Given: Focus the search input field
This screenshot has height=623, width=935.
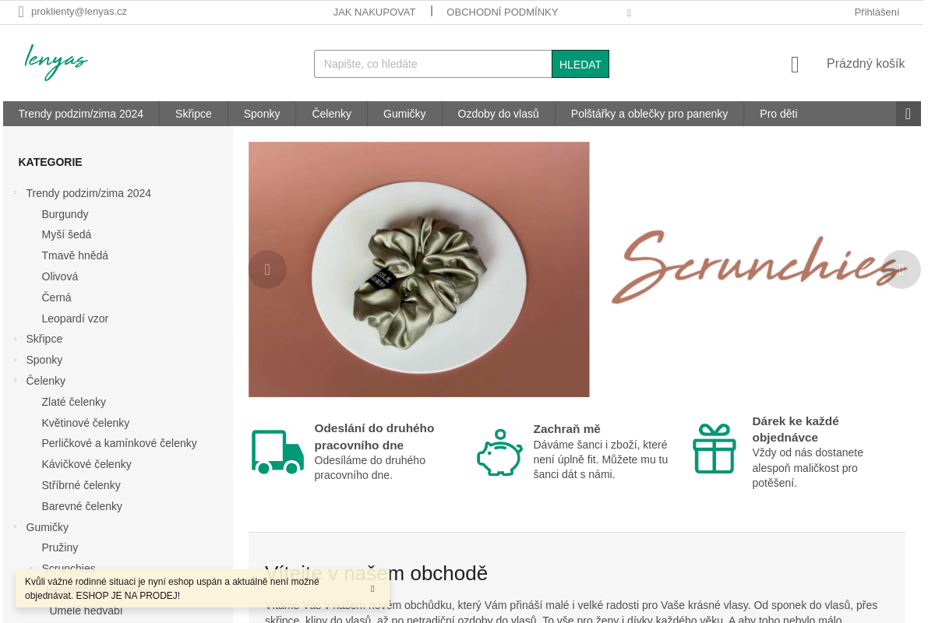Looking at the screenshot, I should (433, 64).
